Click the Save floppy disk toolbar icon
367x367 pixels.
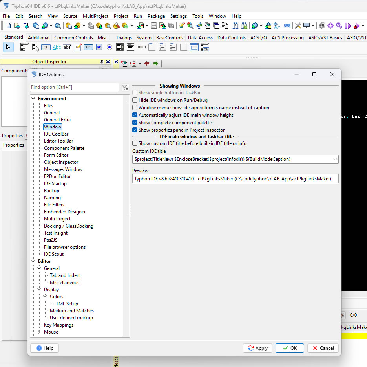(x=154, y=26)
